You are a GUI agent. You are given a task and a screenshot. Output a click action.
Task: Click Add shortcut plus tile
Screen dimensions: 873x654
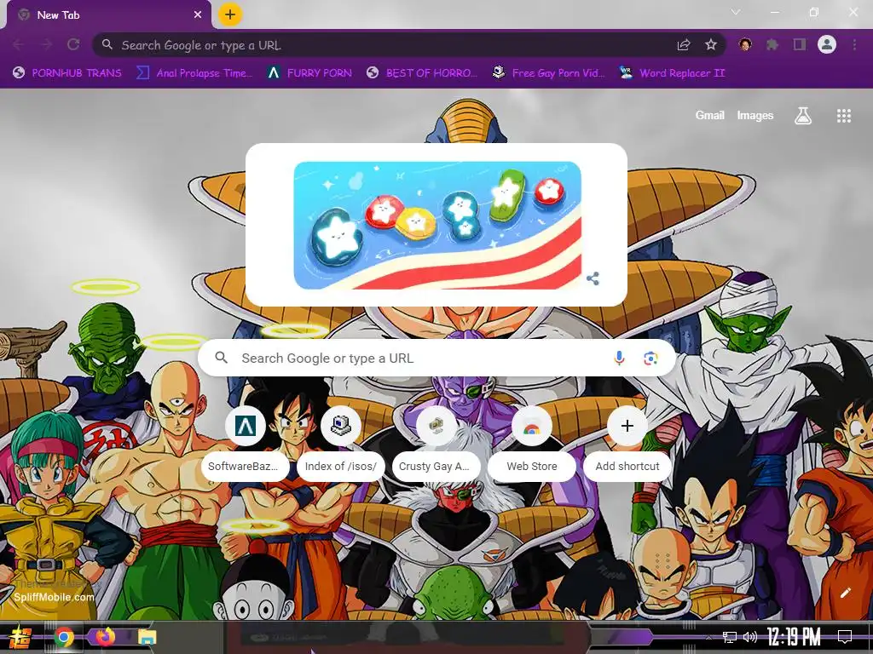click(x=627, y=445)
